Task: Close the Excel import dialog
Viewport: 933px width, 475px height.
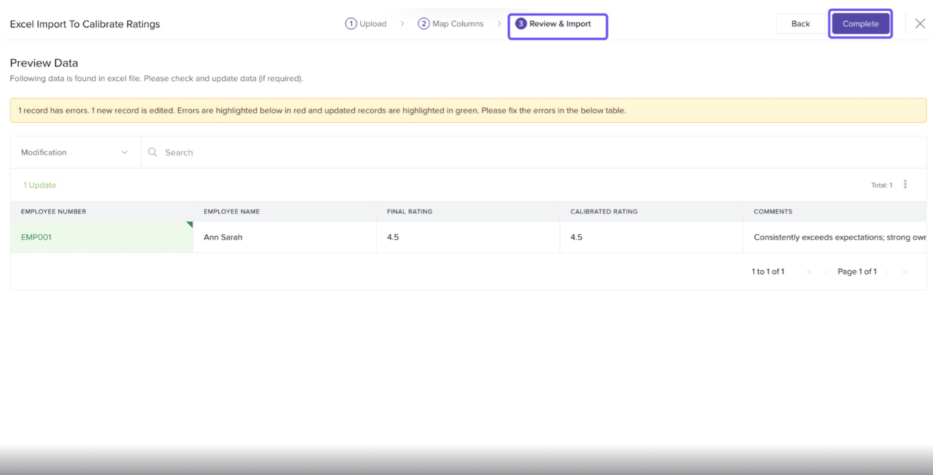Action: 920,24
